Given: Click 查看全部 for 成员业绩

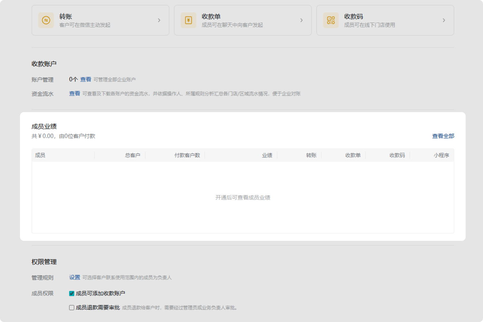Looking at the screenshot, I should [443, 136].
